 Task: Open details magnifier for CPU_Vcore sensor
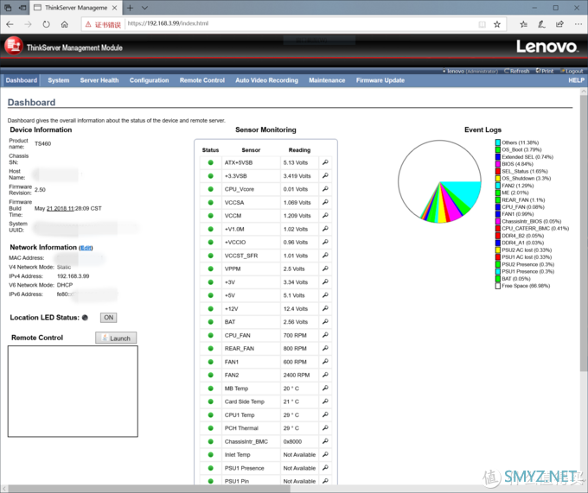click(325, 189)
